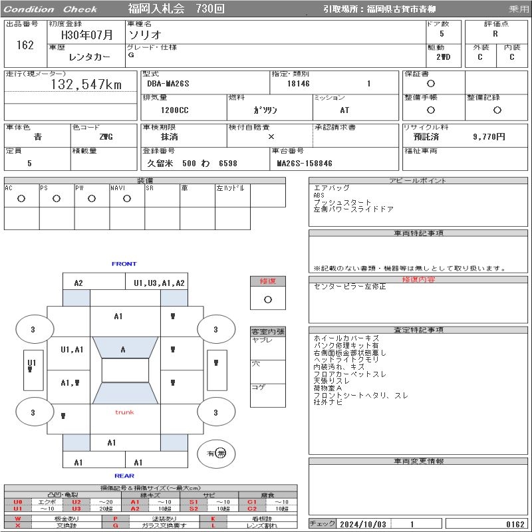
Task: Click the 保証書 warranty circle mark
Action: pos(431,84)
